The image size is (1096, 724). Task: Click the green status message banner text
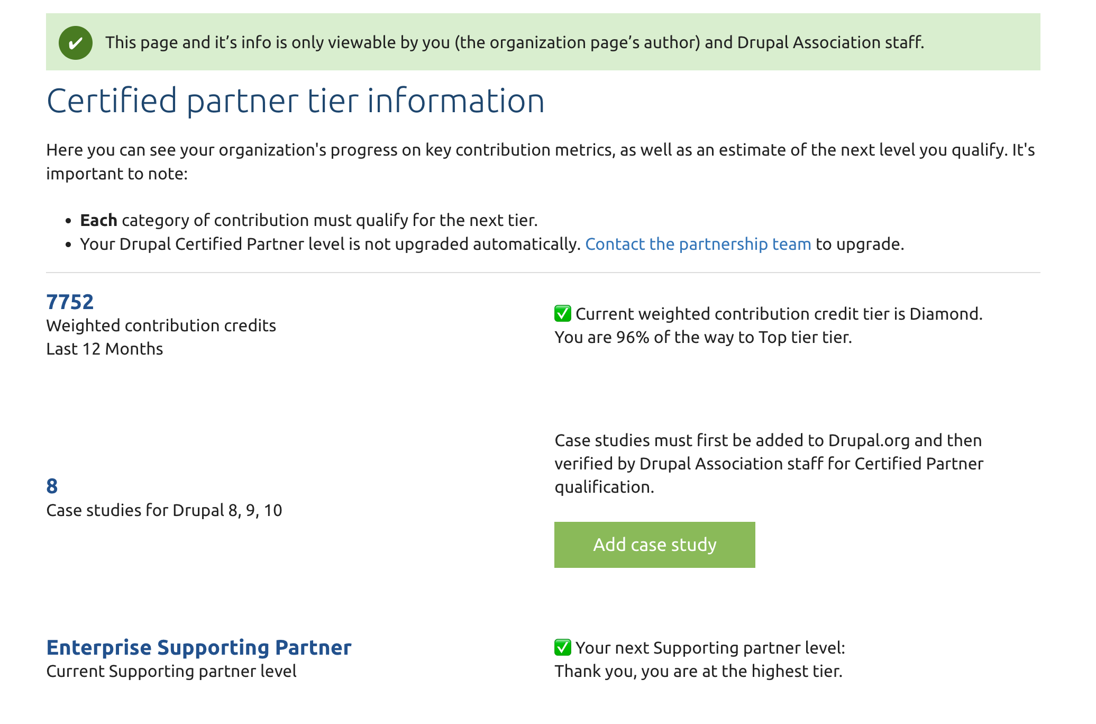(515, 42)
